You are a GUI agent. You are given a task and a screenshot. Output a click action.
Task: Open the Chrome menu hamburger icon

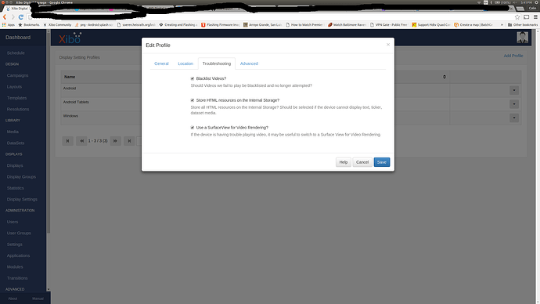point(535,17)
